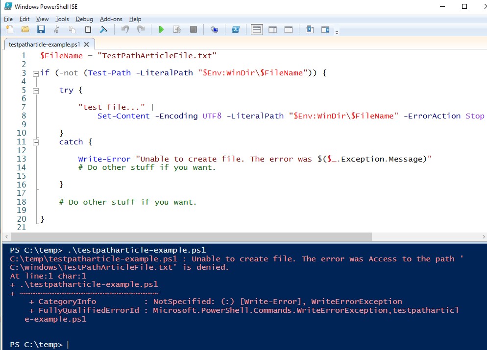Launch the PowerShell.exe console
This screenshot has height=350, width=487.
coord(236,29)
